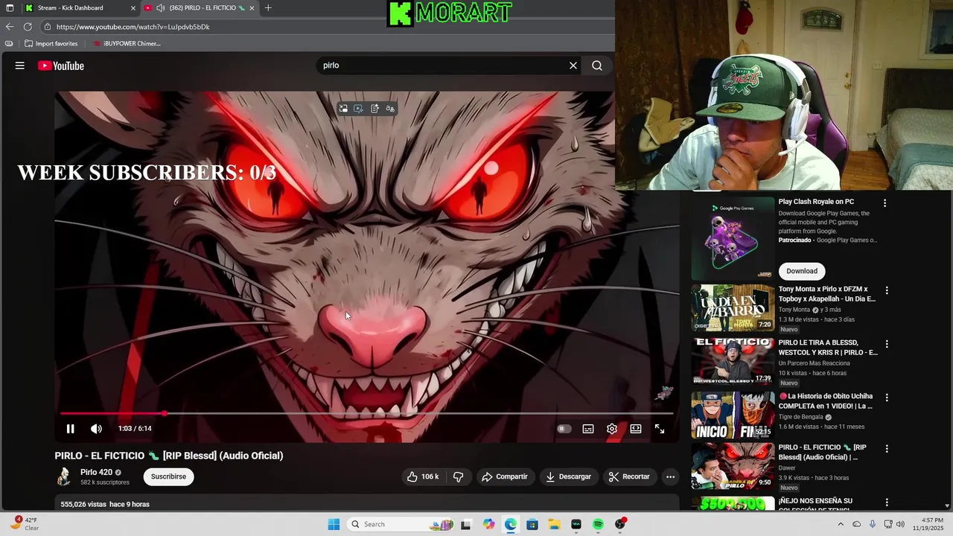Open options for 'Un Día En Mi Barrio' video

pos(886,290)
